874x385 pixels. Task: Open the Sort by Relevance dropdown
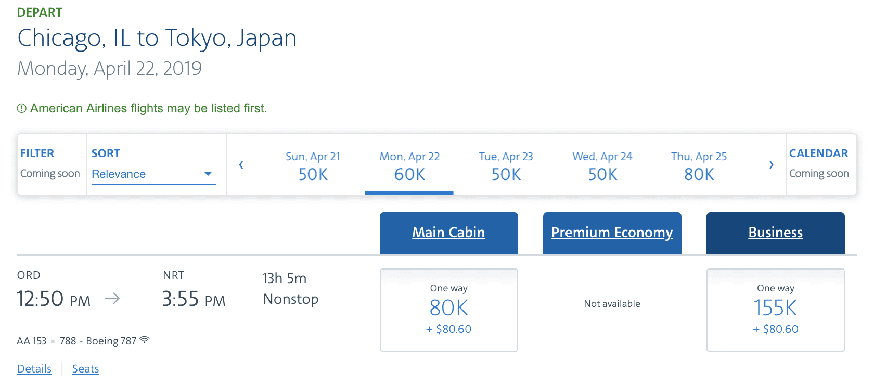153,174
